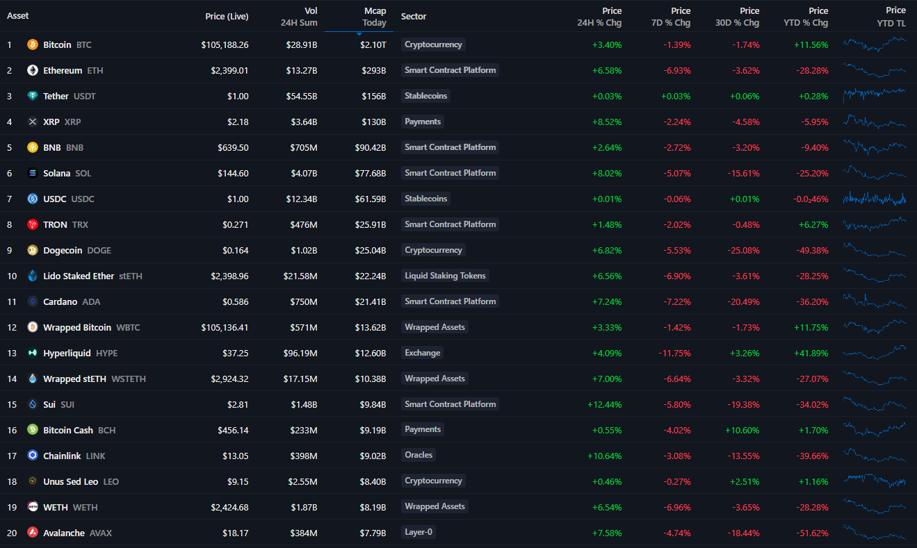Click the Ethereum logo icon
Screen dimensions: 917x548
pos(33,70)
